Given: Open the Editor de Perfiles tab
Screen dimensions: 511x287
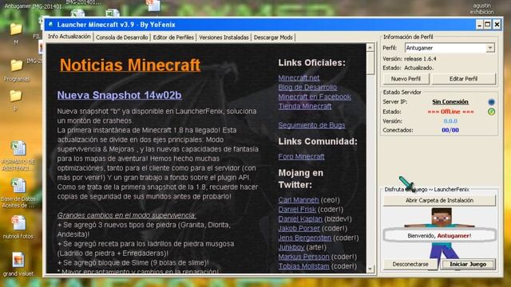Looking at the screenshot, I should (173, 37).
